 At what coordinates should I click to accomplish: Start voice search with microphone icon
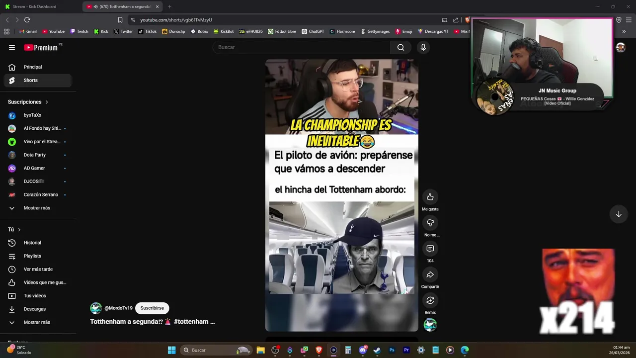pos(423,47)
